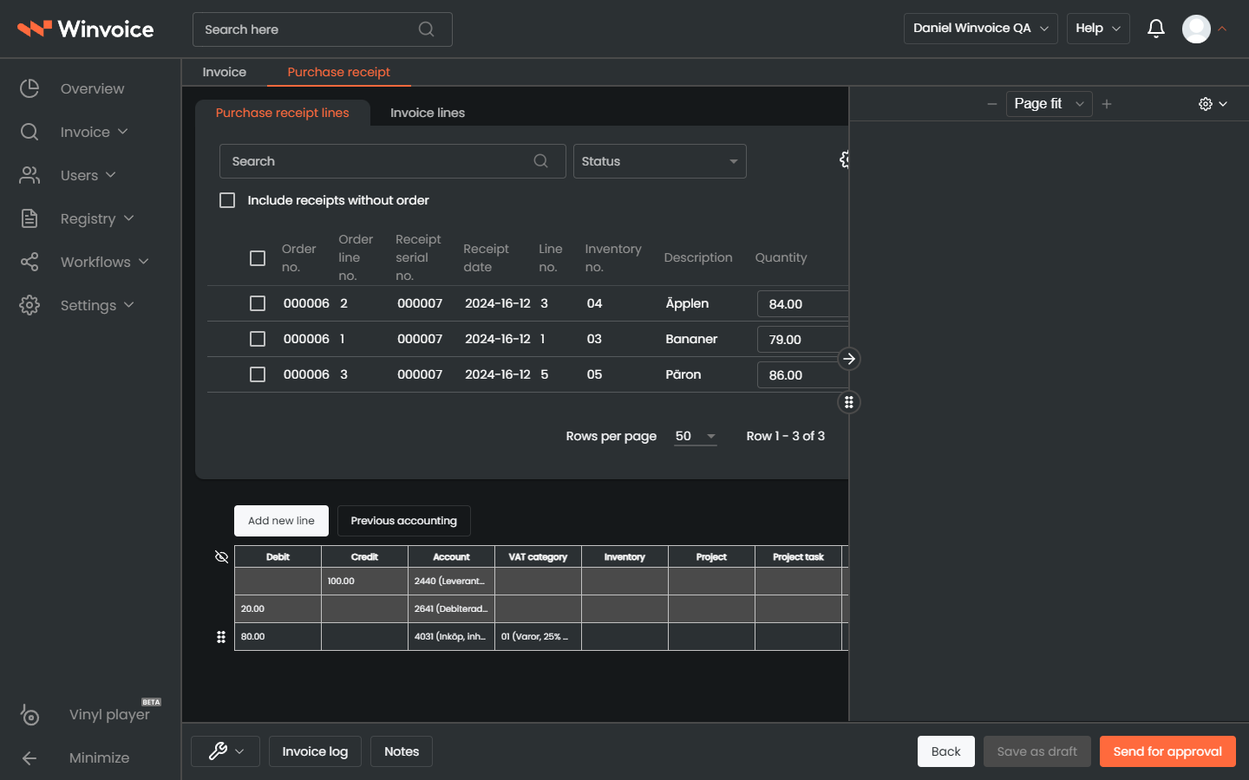Viewport: 1249px width, 780px height.
Task: Open the user avatar profile
Action: (x=1196, y=29)
